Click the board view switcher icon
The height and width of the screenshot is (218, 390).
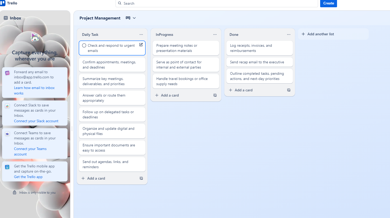[x=128, y=18]
